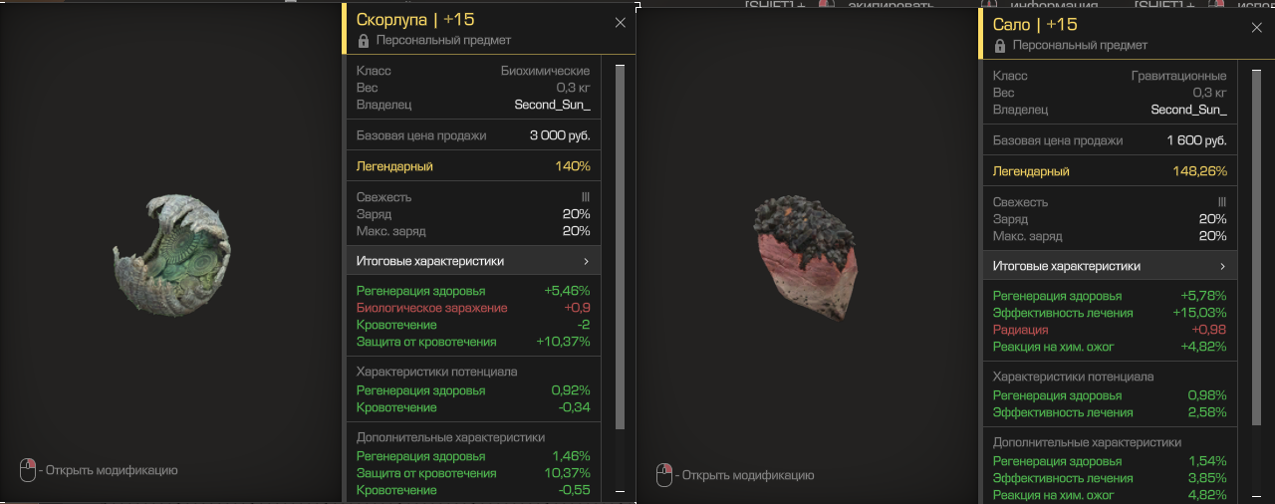Click weight 0,3 кг in Сало panel
Image resolution: width=1275 pixels, height=504 pixels.
point(1209,93)
